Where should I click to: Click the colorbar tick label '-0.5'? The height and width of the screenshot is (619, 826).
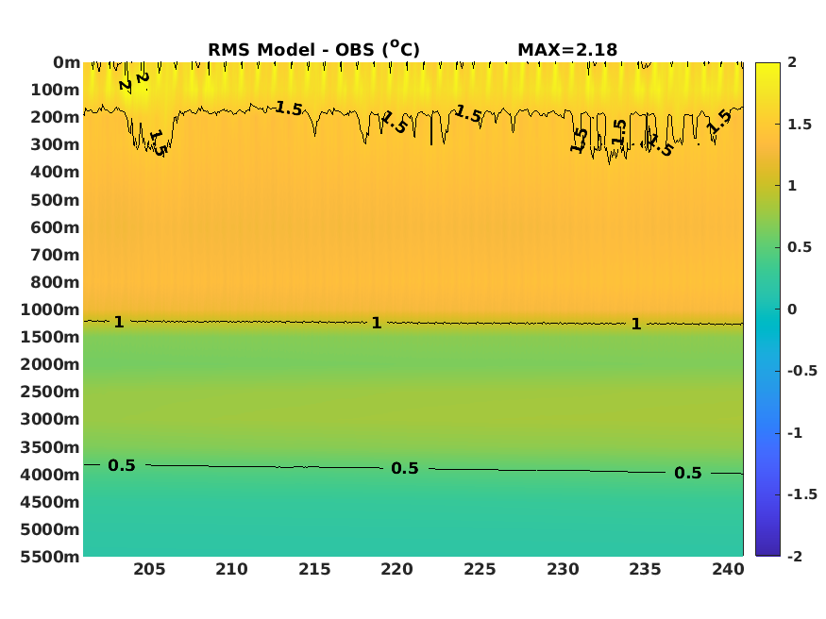tap(802, 371)
